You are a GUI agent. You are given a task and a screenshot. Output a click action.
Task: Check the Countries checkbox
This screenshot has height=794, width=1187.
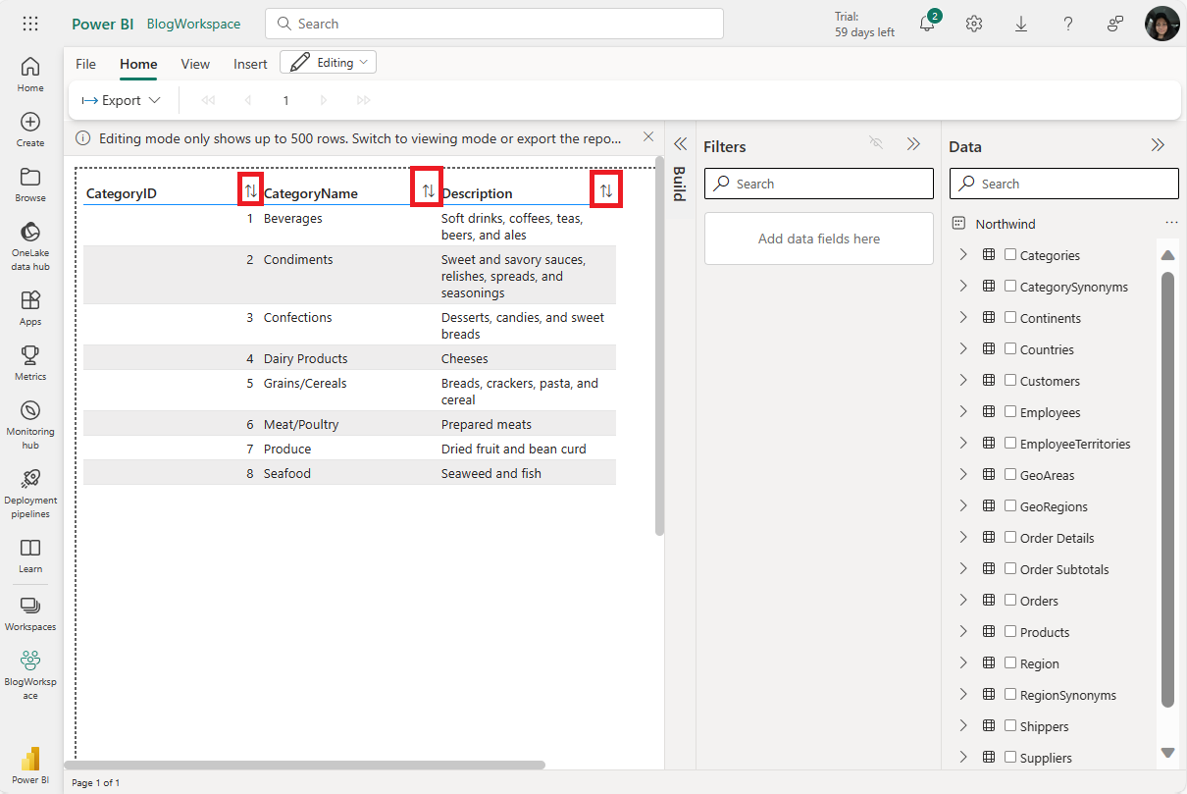1010,348
